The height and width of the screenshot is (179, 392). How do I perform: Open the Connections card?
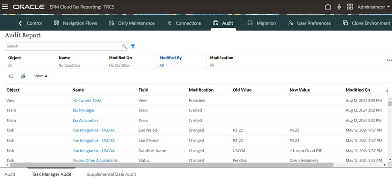point(184,23)
